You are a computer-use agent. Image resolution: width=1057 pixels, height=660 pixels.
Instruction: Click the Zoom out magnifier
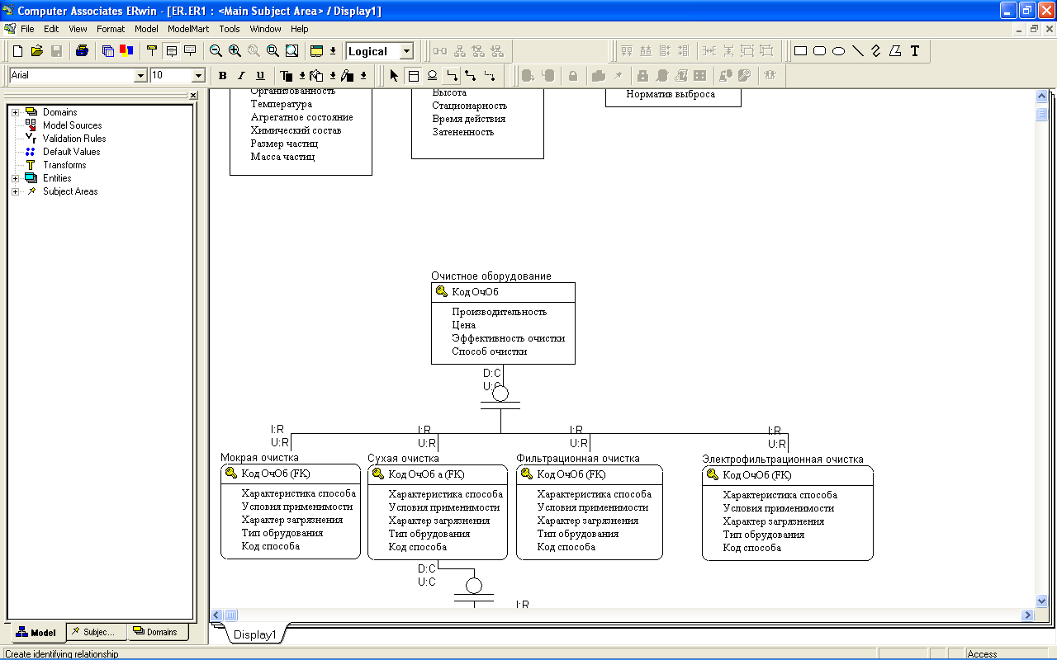[216, 51]
